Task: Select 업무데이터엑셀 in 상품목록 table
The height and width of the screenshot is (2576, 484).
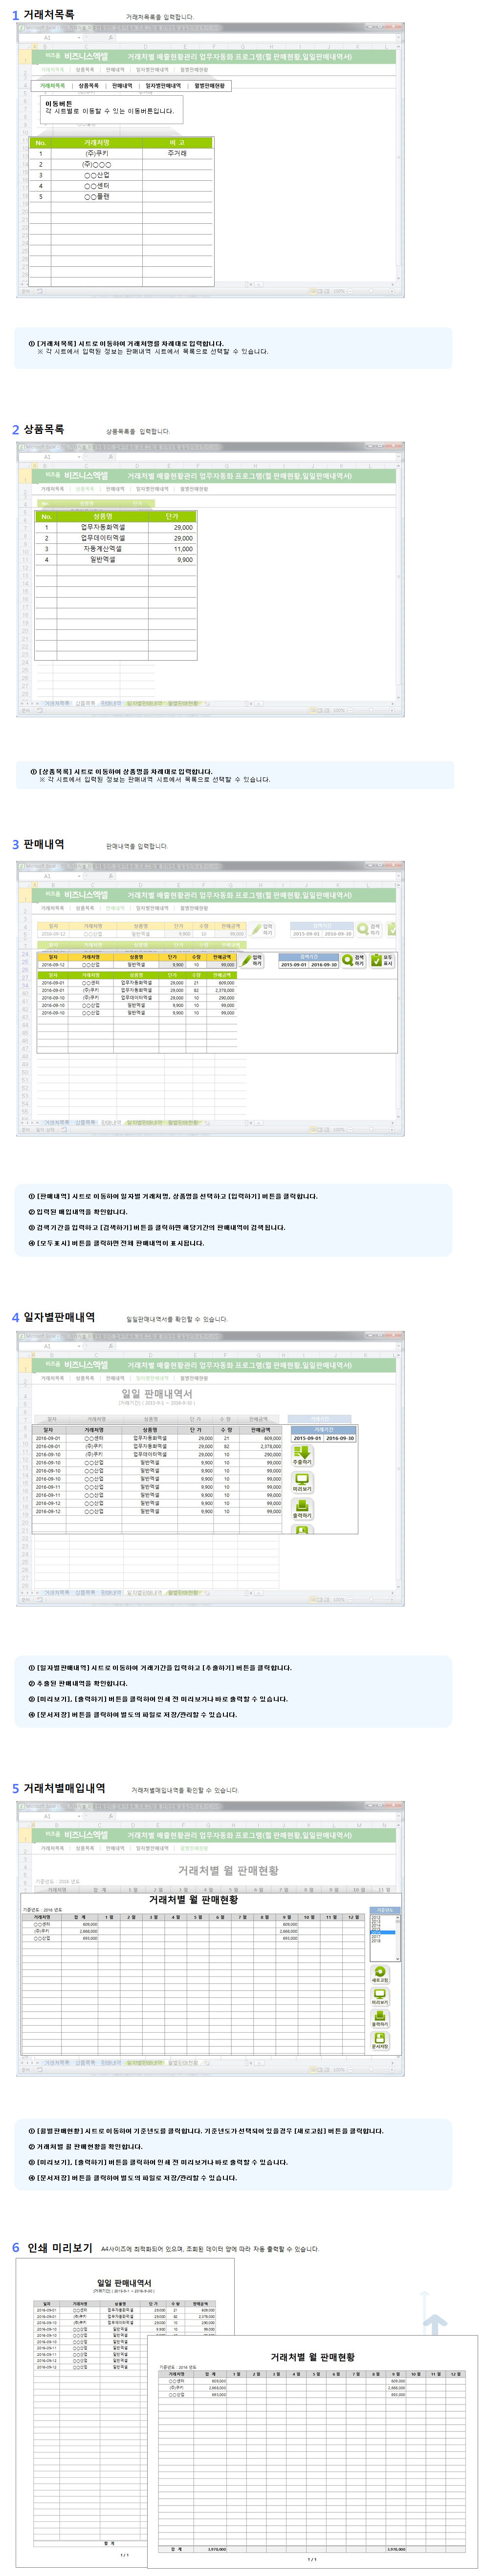Action: click(x=103, y=538)
